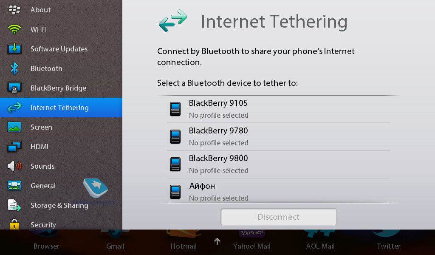Choose BlackBerry 9105 as tether device

pyautogui.click(x=279, y=109)
